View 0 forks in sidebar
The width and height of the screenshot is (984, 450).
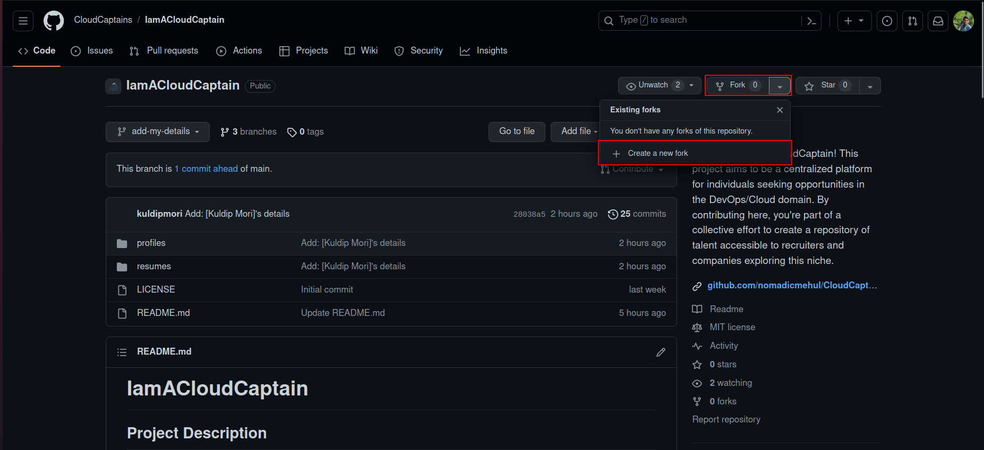pos(714,401)
